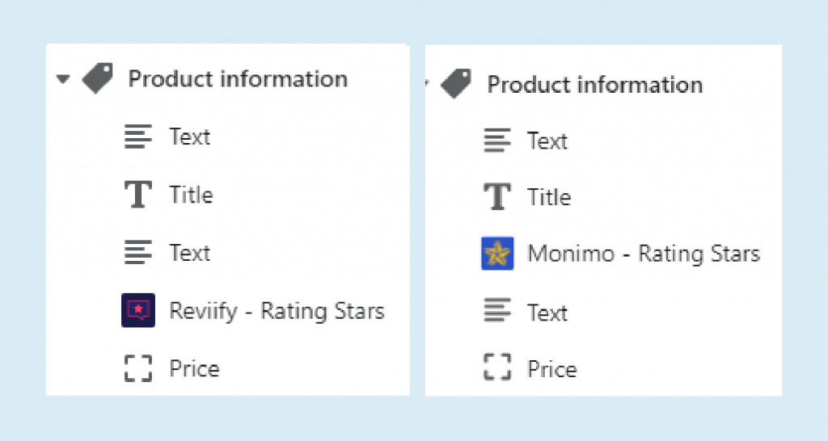Click the Title T icon in left panel
828x441 pixels.
coord(138,195)
